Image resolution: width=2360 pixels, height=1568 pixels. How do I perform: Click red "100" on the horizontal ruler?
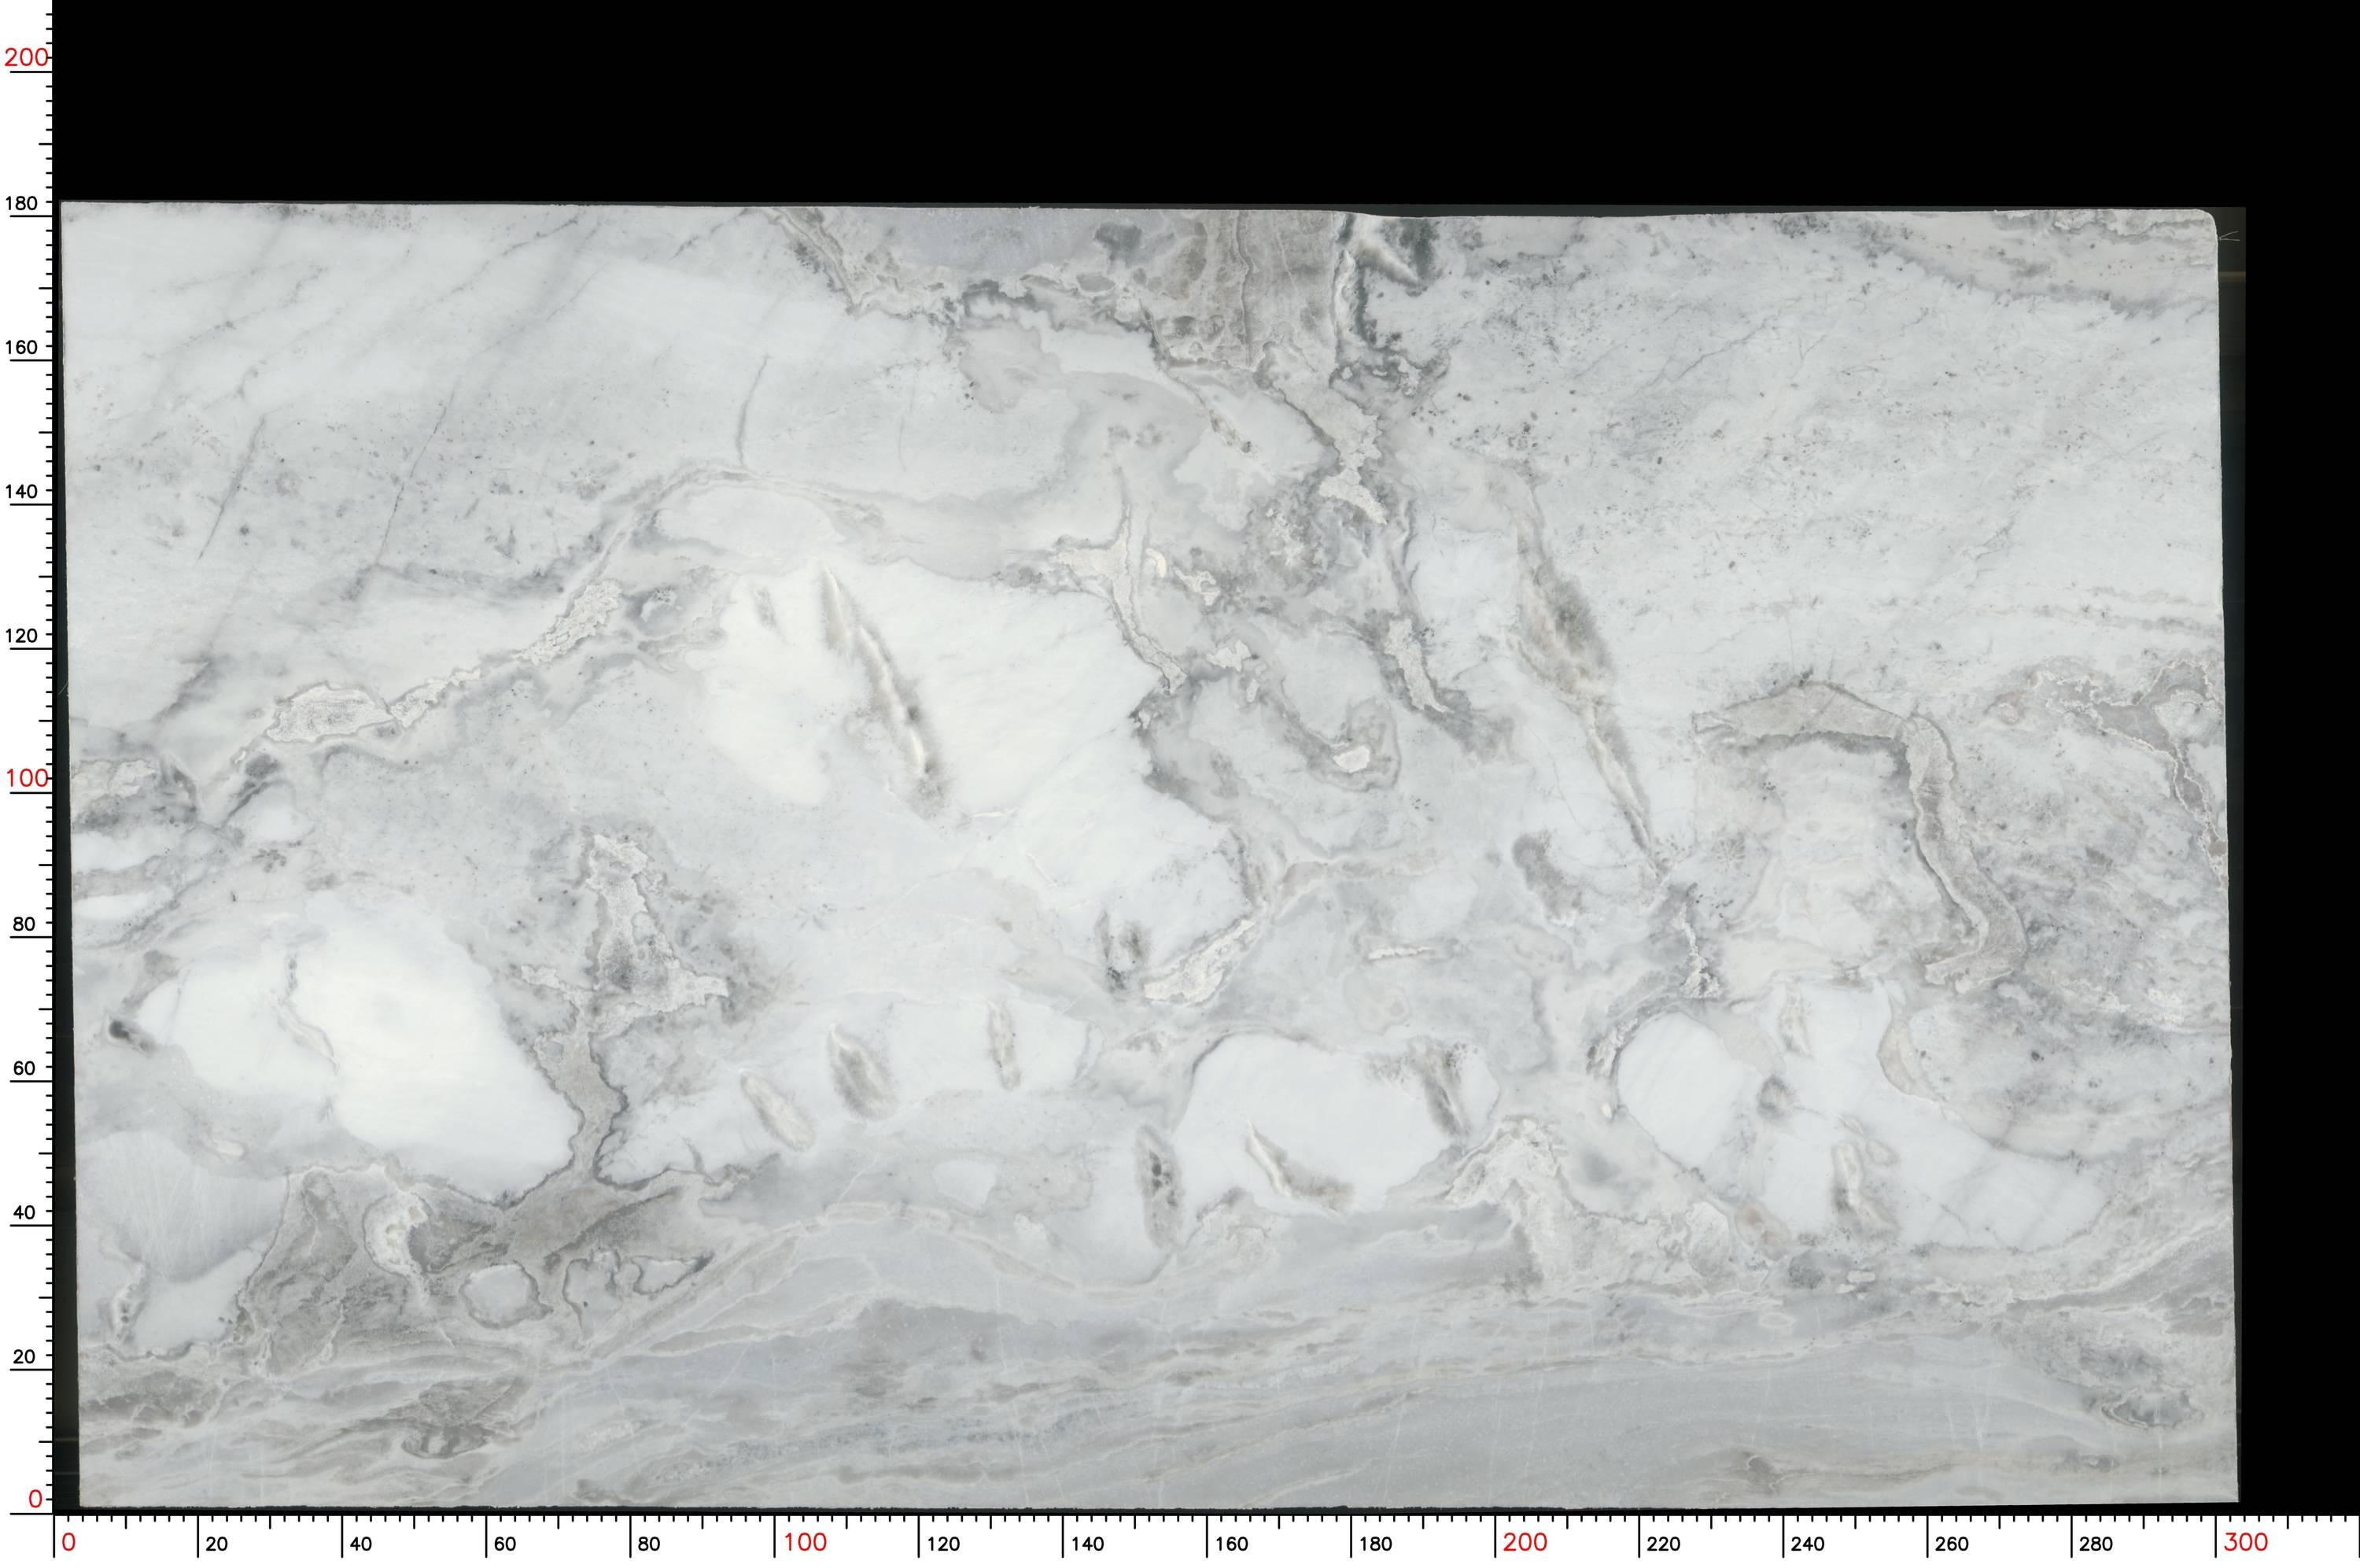point(805,1543)
